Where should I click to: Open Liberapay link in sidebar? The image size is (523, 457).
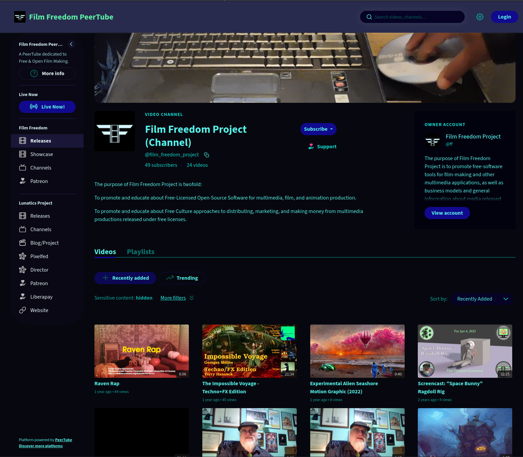41,297
